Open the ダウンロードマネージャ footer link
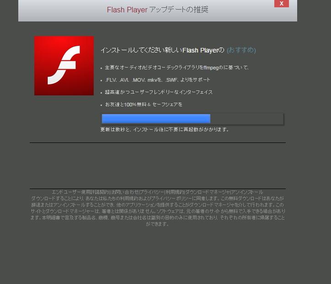This screenshot has width=331, height=284. (208, 192)
